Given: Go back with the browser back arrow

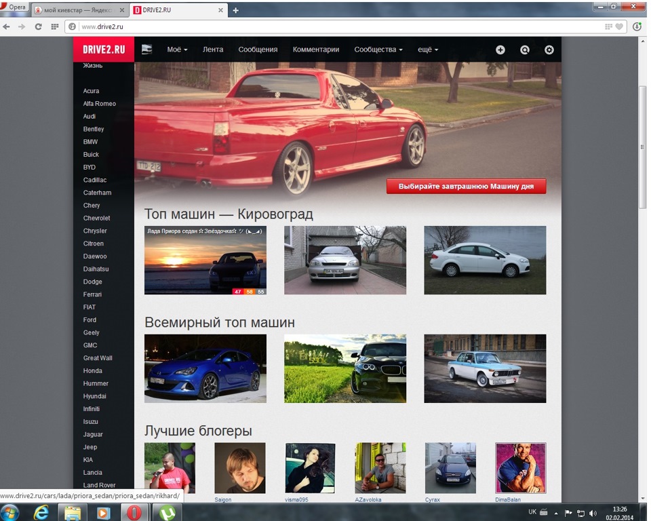Looking at the screenshot, I should coord(6,26).
